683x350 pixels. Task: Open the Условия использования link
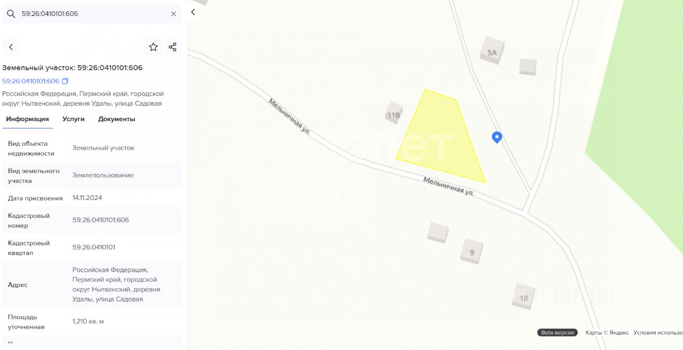coord(658,332)
